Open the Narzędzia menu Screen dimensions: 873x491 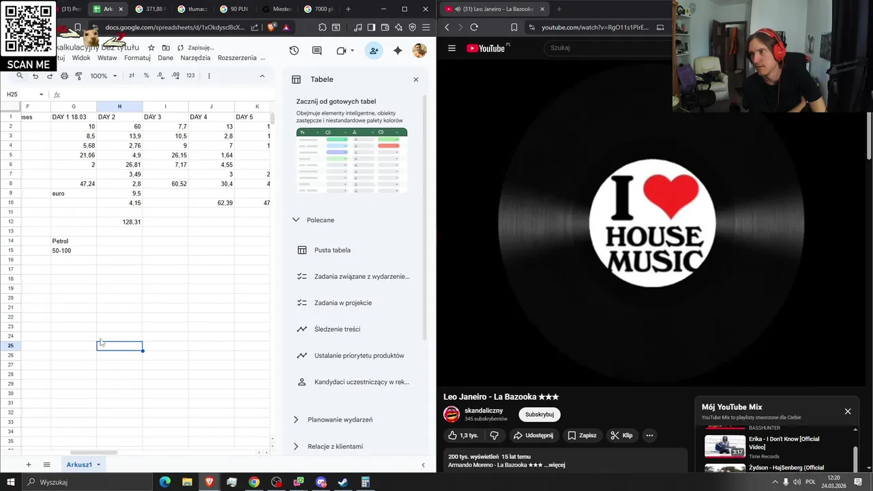click(x=196, y=58)
